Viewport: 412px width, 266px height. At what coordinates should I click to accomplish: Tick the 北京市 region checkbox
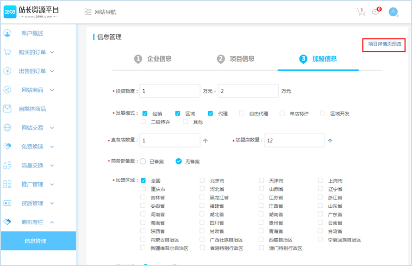(x=202, y=180)
